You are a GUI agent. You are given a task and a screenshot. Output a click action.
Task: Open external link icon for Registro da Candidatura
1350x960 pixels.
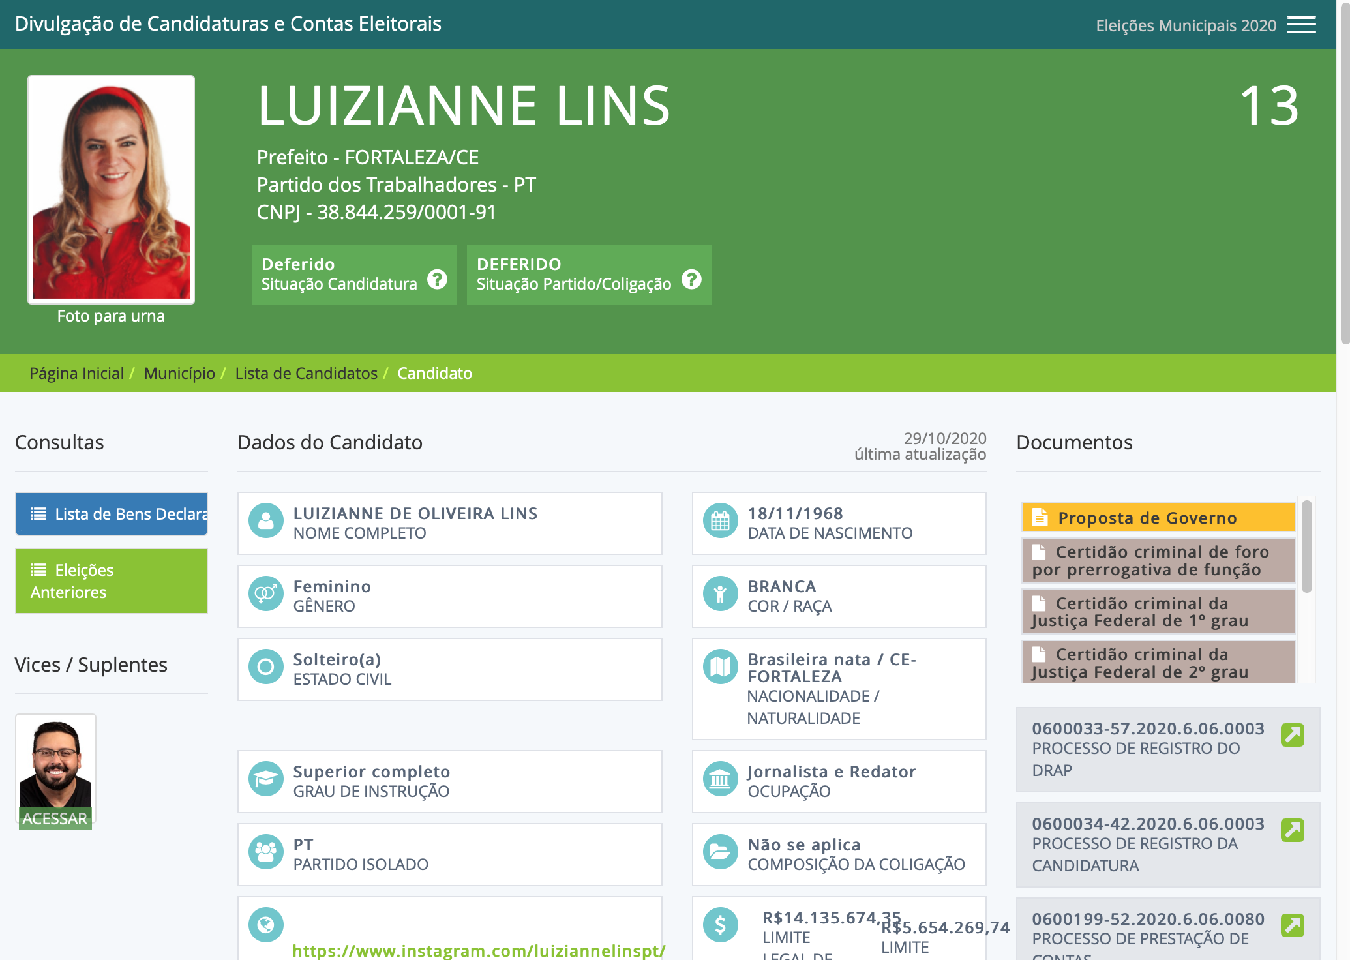point(1292,830)
